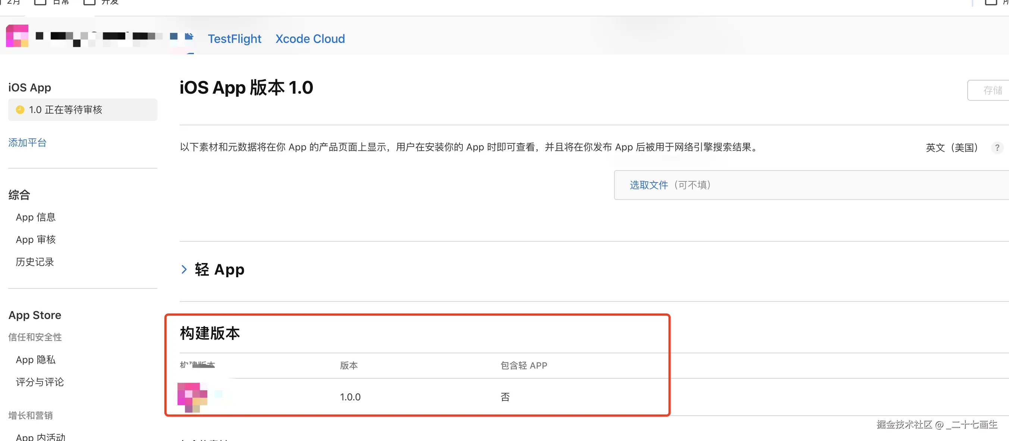Click the pink app icon in header
Screen dimensions: 1009x441
pos(17,36)
